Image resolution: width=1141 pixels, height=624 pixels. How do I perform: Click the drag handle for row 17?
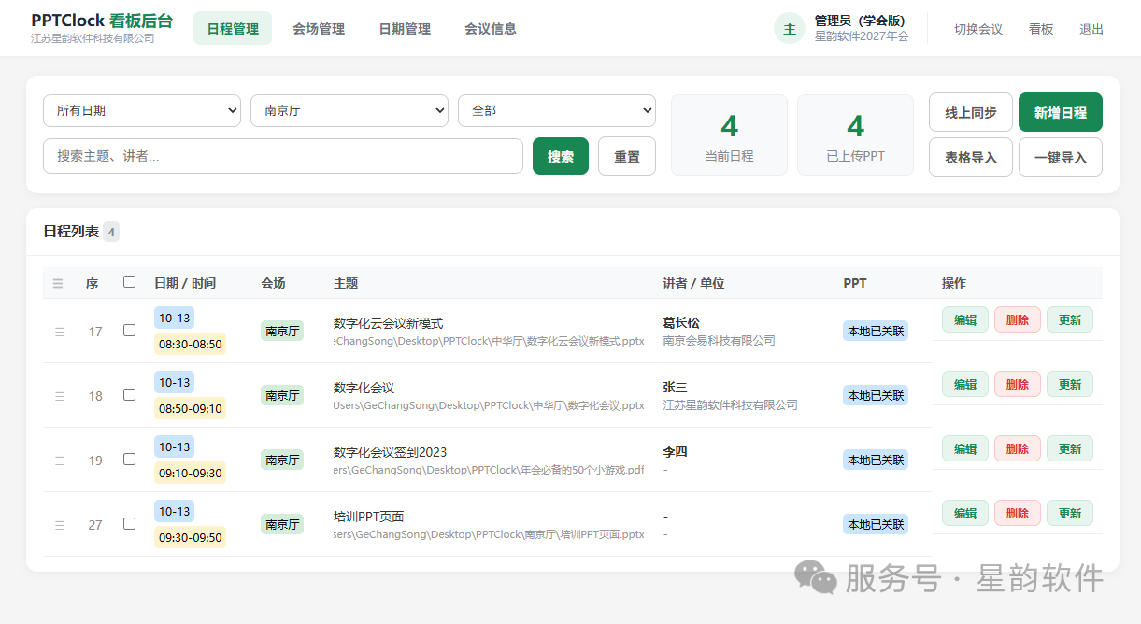pyautogui.click(x=60, y=332)
